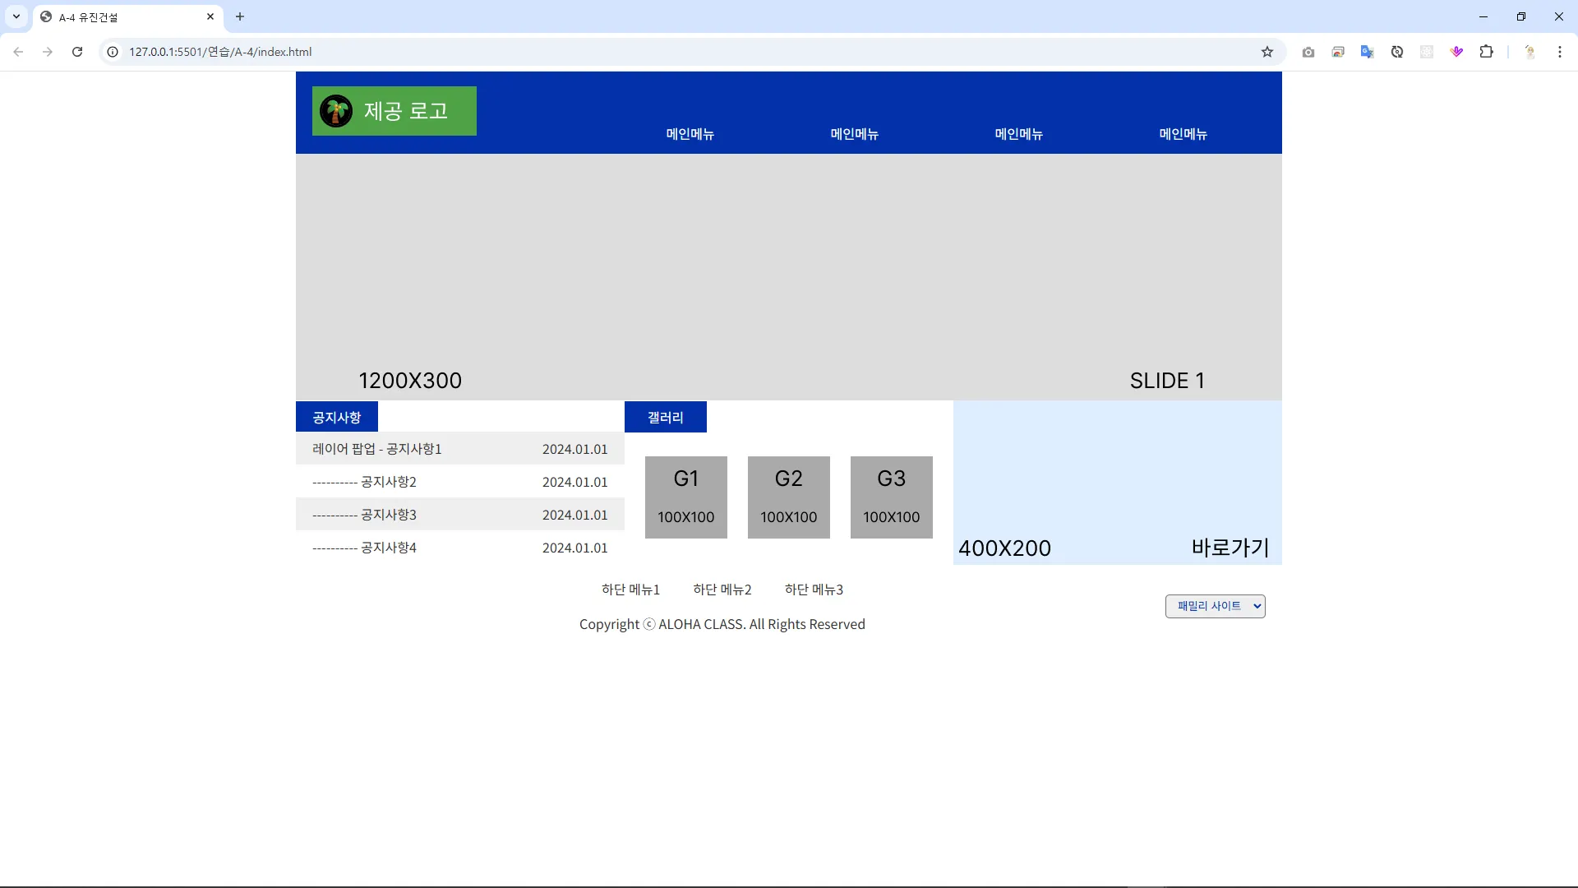
Task: Click the 하단 메뉴2 footer link
Action: tap(722, 590)
